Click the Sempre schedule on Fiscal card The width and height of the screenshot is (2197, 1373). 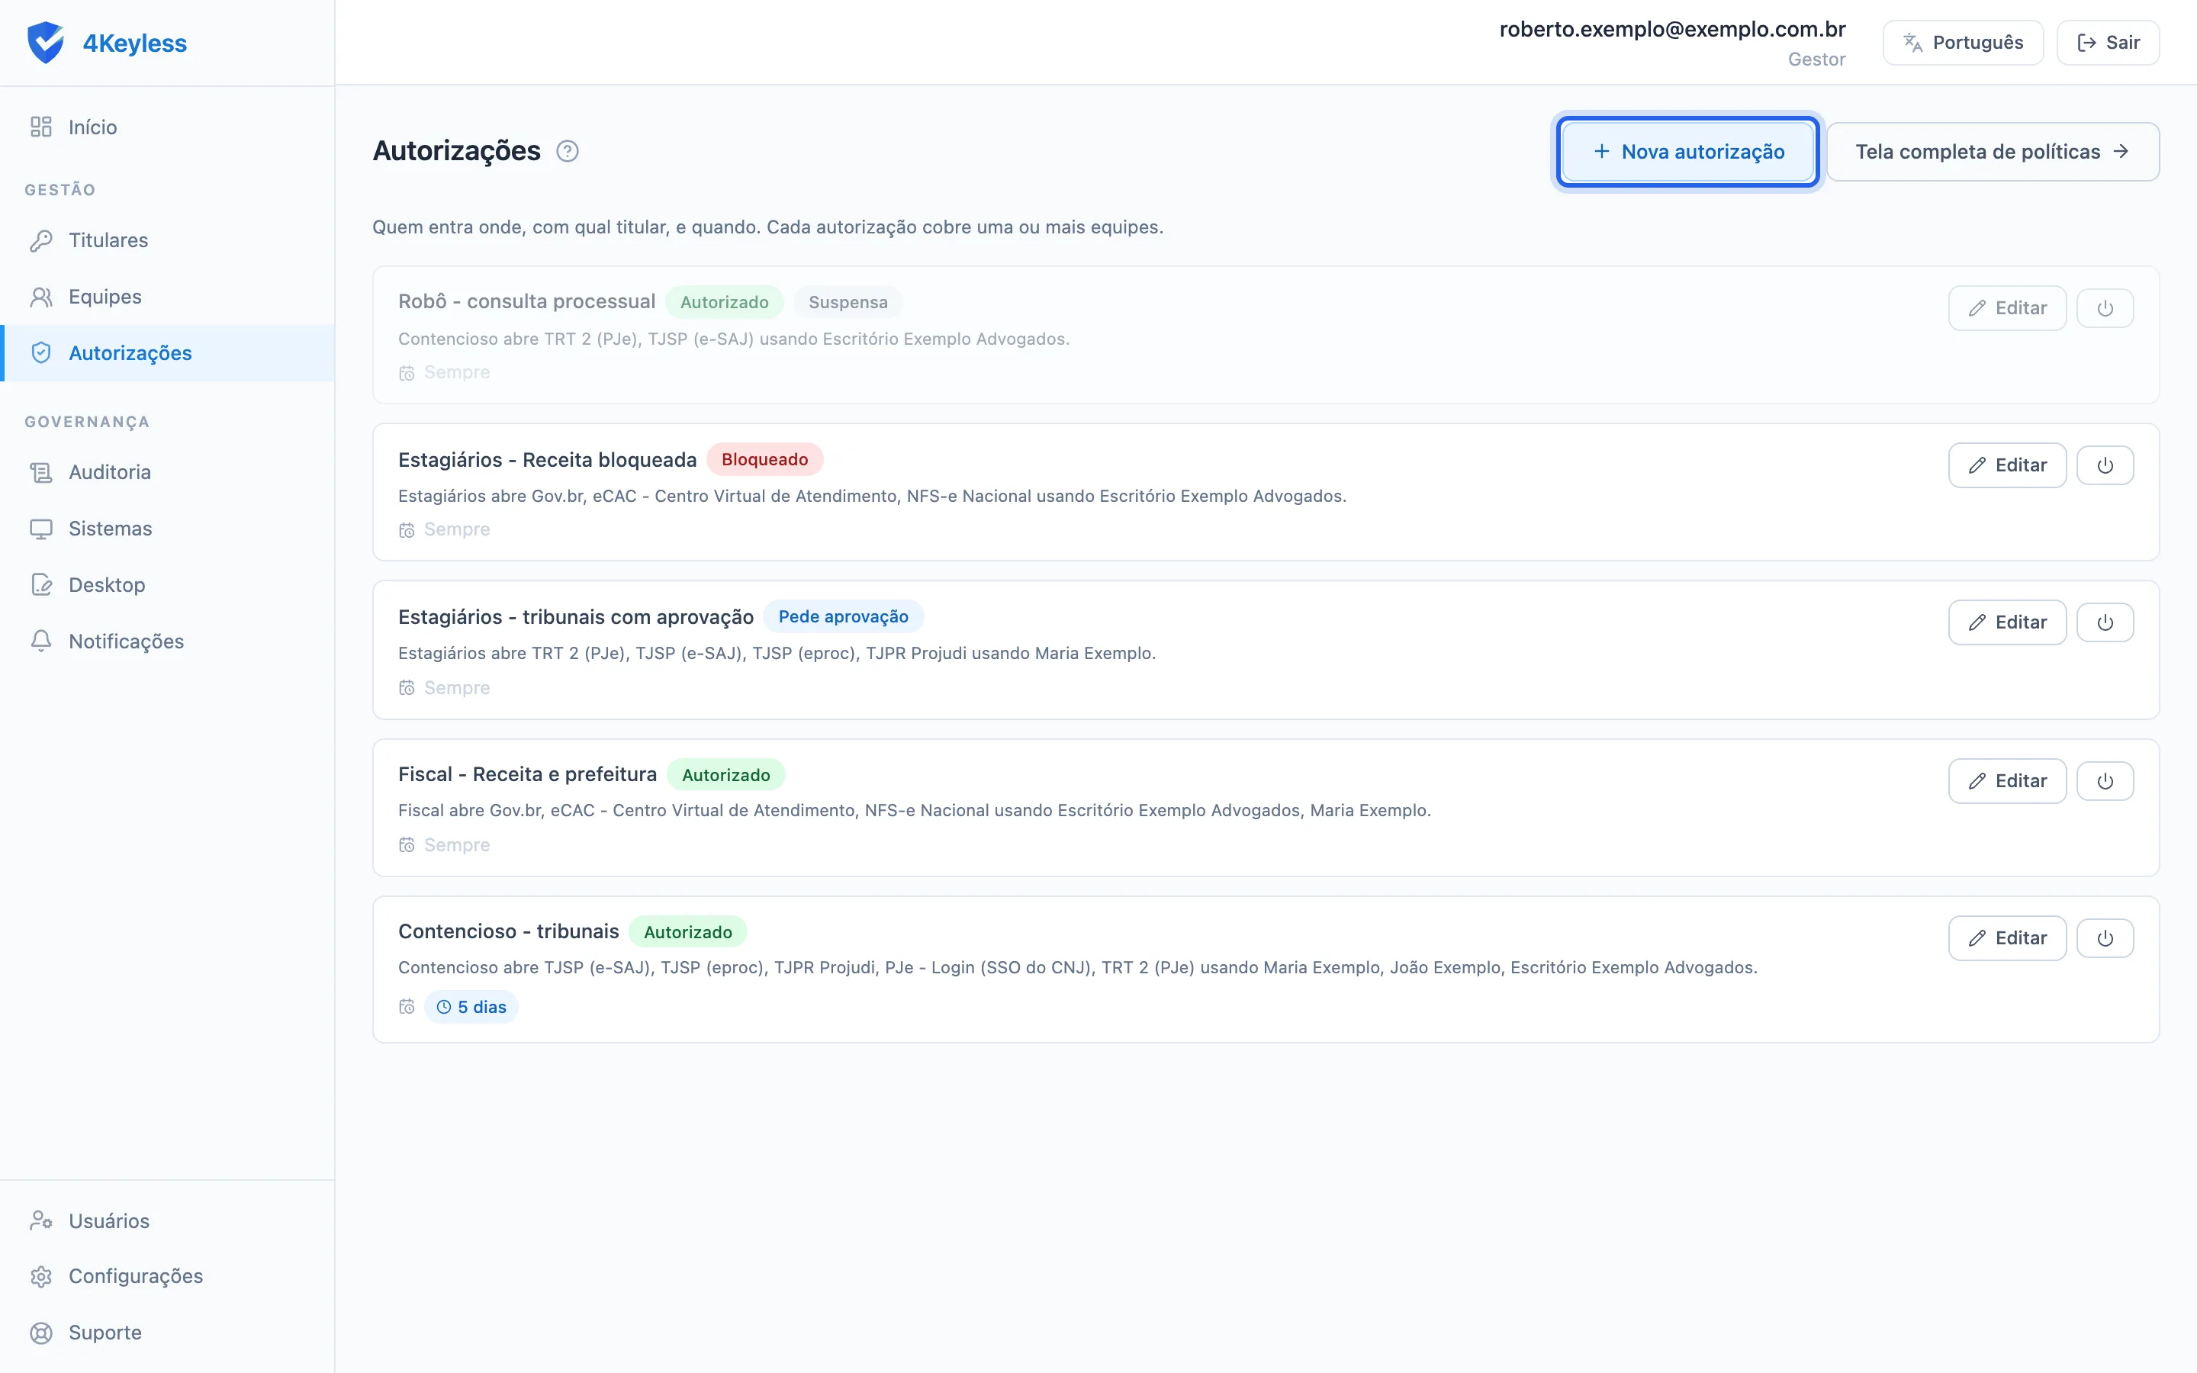457,844
